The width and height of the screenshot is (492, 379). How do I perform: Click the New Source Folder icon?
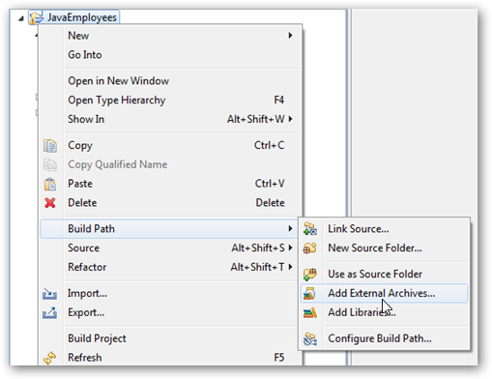(x=310, y=248)
